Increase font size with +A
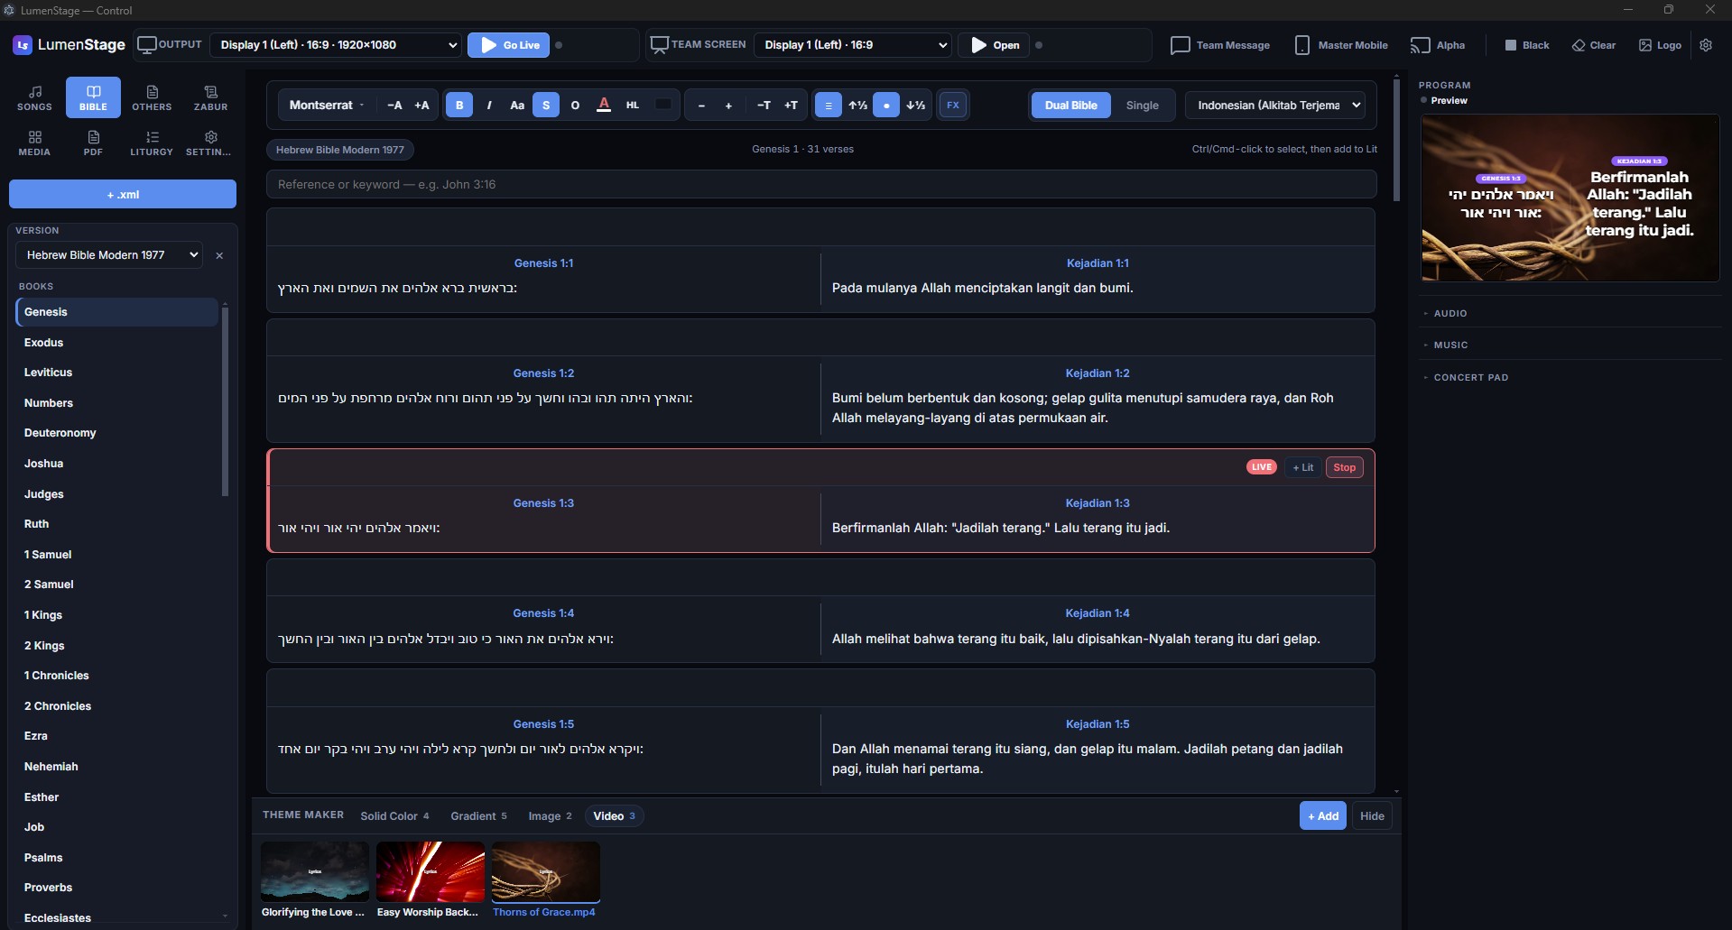This screenshot has height=930, width=1732. click(x=421, y=106)
